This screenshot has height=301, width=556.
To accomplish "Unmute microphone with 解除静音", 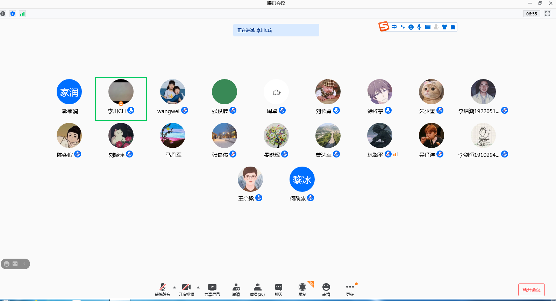I will tap(163, 289).
